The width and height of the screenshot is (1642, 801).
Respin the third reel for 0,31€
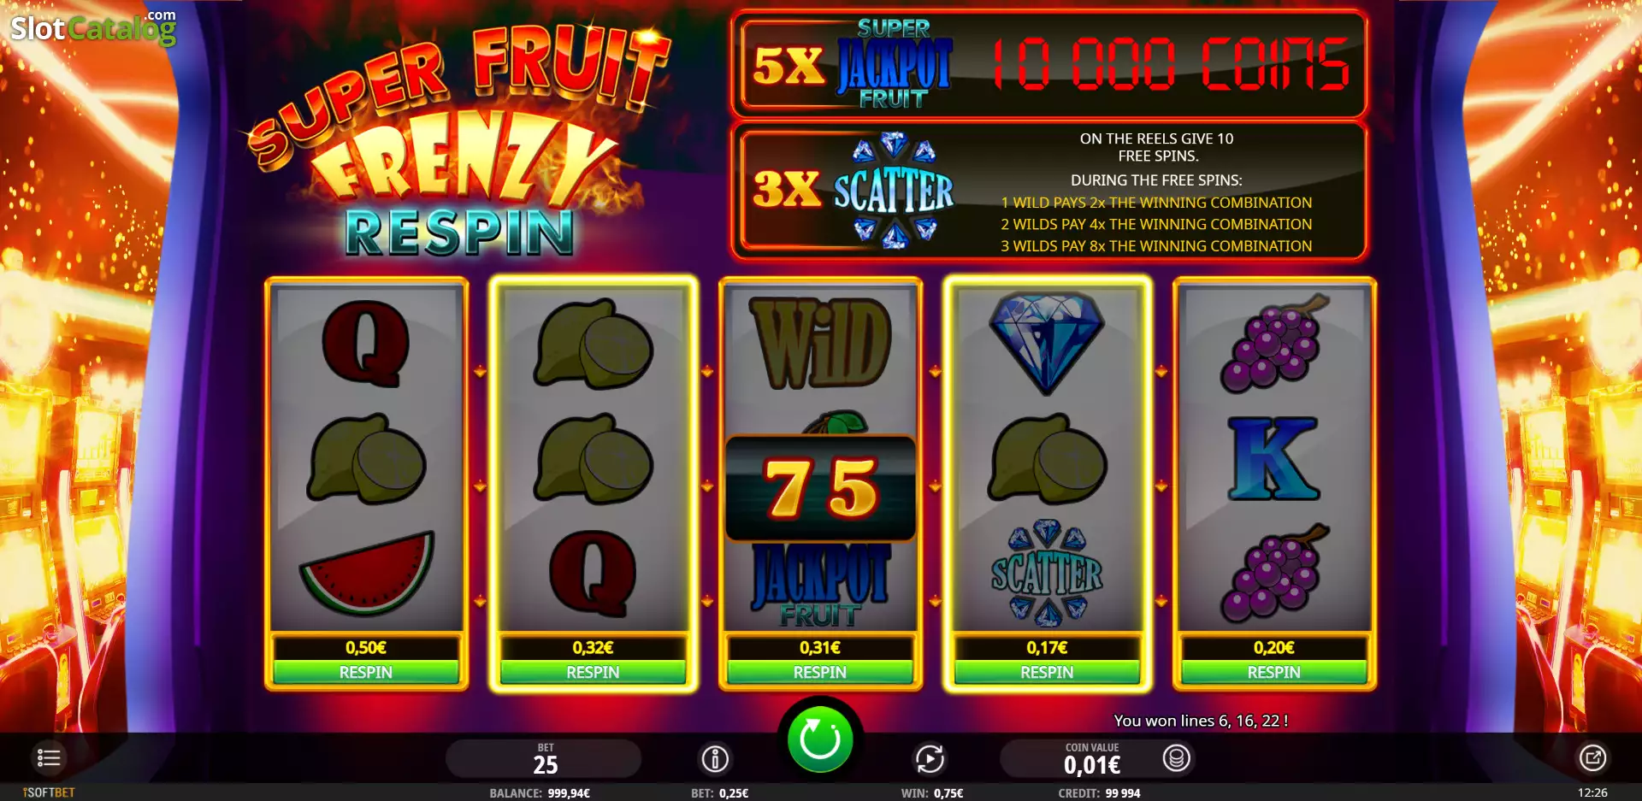click(820, 672)
